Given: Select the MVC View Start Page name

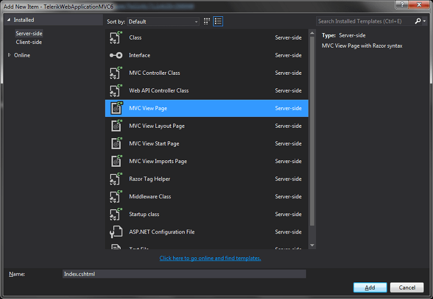Looking at the screenshot, I should click(154, 144).
